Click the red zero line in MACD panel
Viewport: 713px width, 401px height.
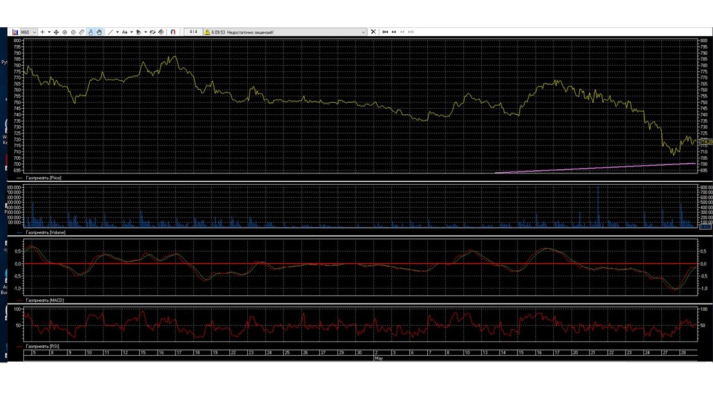point(359,263)
